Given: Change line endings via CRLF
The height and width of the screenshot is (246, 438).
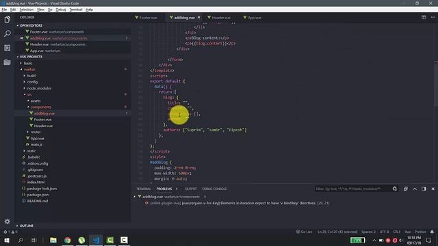Looking at the screenshot, I should (x=397, y=232).
